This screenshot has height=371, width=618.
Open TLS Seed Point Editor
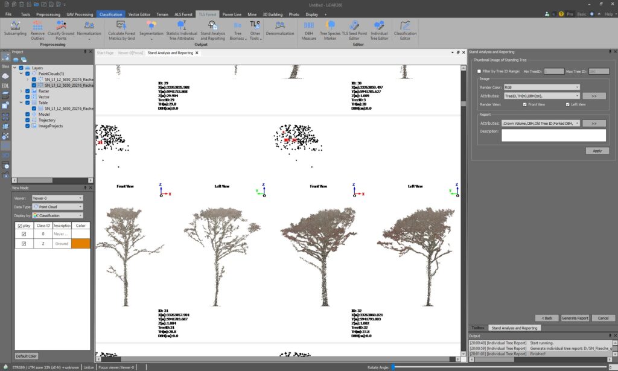pyautogui.click(x=354, y=30)
